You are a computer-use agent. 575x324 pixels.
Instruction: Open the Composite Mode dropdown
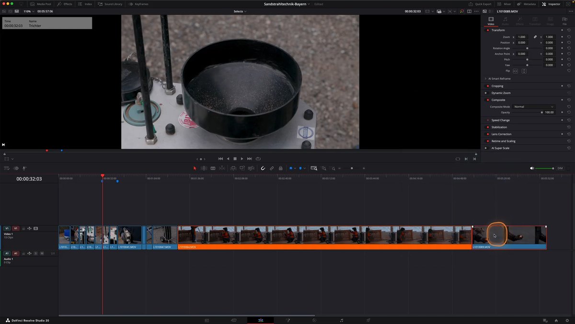tap(533, 106)
